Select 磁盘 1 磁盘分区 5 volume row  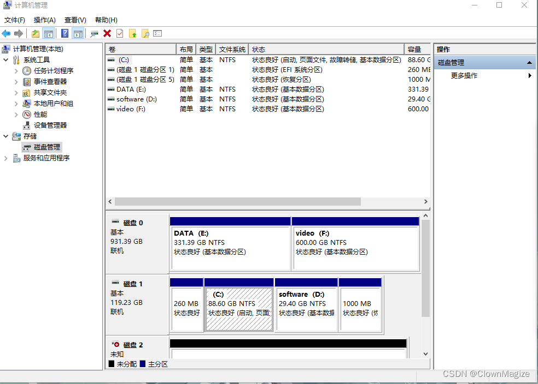click(268, 80)
